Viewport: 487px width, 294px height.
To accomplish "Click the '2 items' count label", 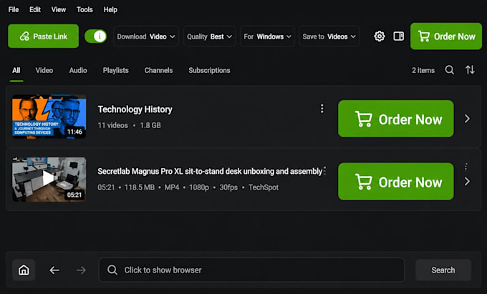I will coord(423,70).
